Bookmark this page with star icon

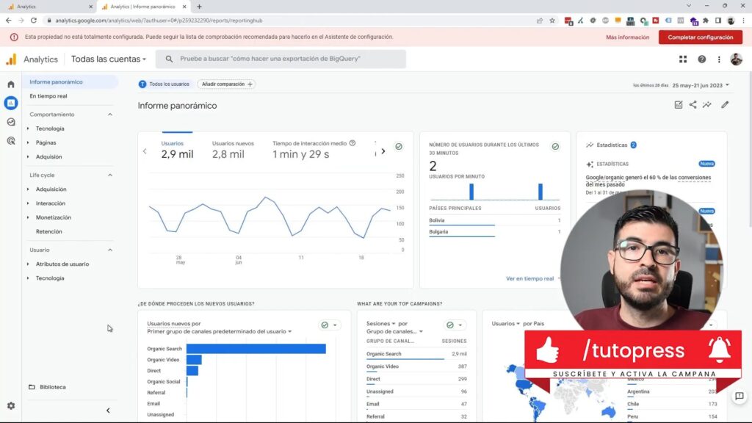point(552,20)
